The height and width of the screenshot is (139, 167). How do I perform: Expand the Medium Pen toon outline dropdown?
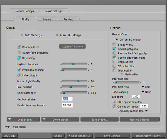(x=122, y=74)
